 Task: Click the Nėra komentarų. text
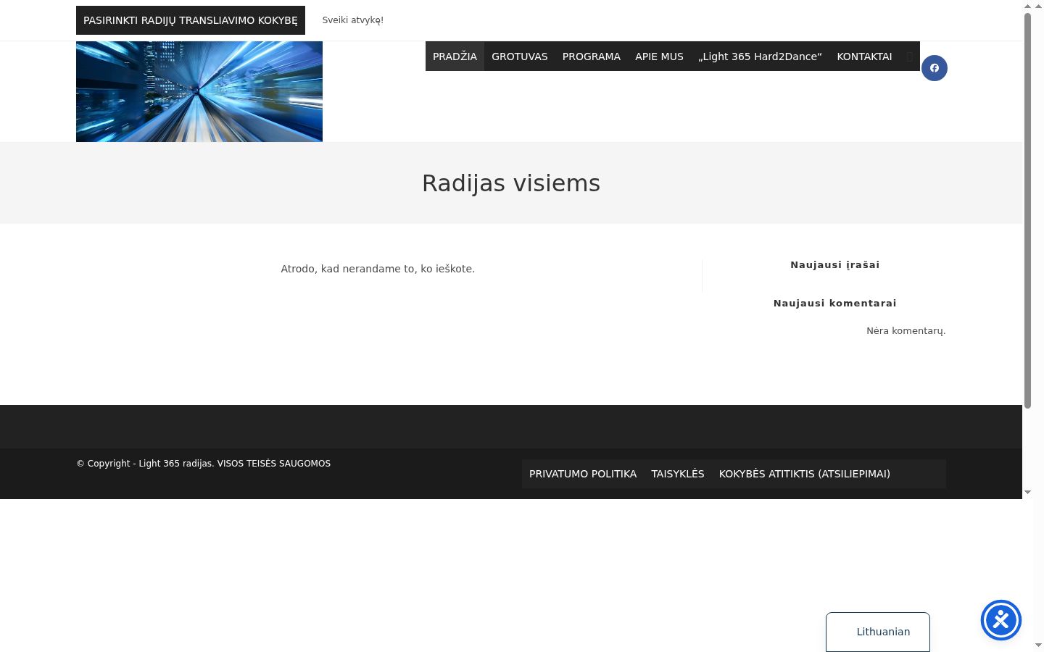(906, 330)
